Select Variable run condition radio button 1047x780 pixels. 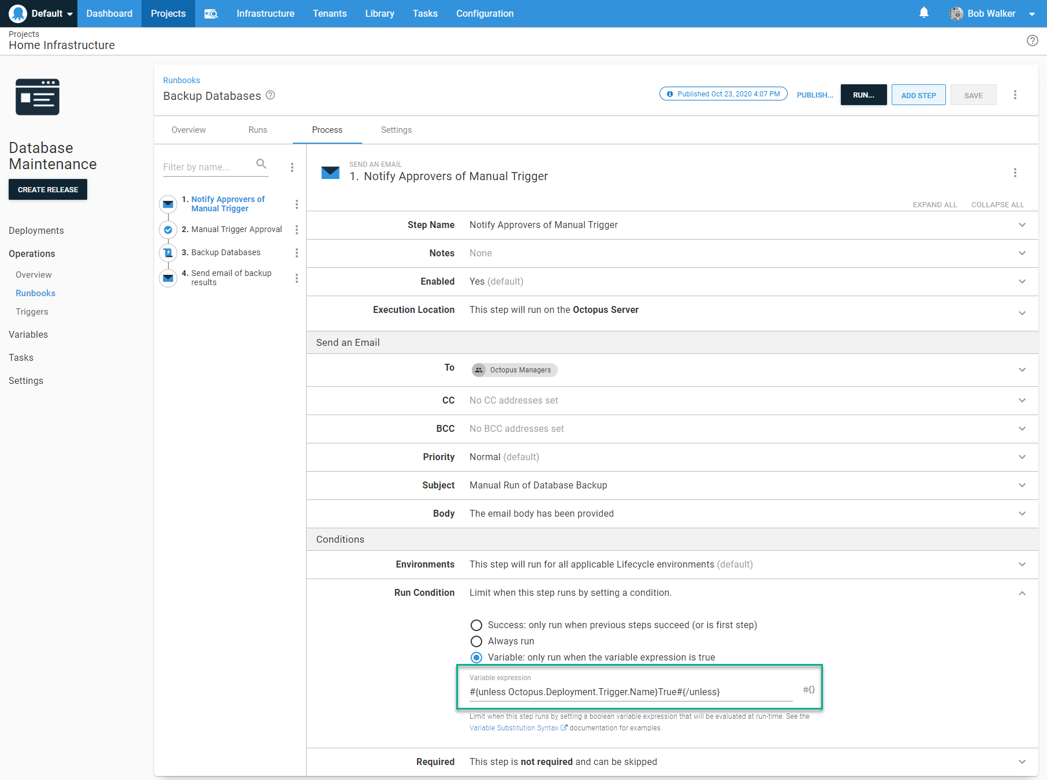[476, 658]
